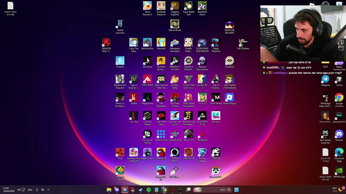Select the MyVoiceZoo desktop icon
The height and width of the screenshot is (194, 346).
(x=147, y=44)
